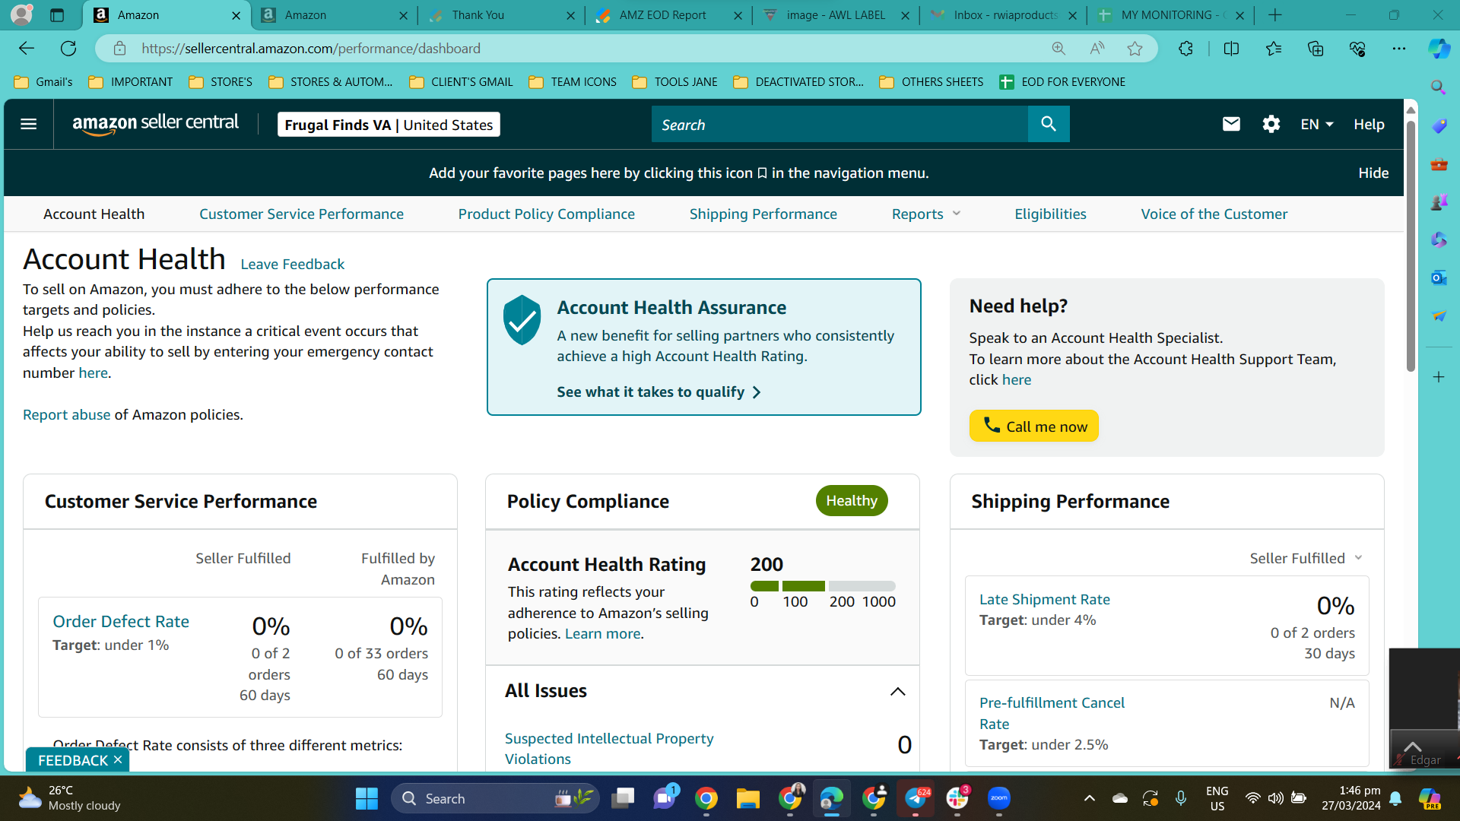Add this page to favorites star

[1135, 49]
